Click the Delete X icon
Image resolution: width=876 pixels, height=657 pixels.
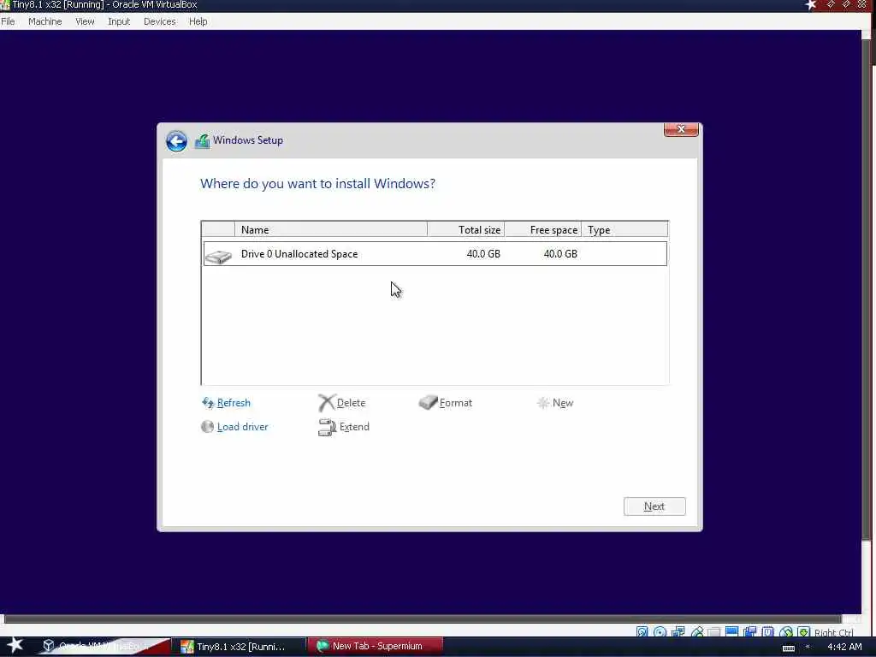326,403
